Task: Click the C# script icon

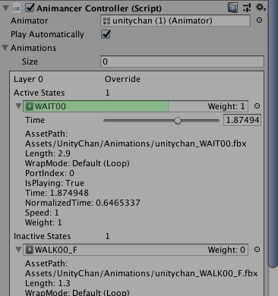Action: click(17, 8)
